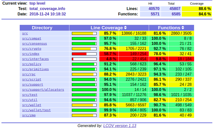Viewport: 213px width, 128px height.
Task: Open src/wallet coverage page
Action: tap(32, 105)
